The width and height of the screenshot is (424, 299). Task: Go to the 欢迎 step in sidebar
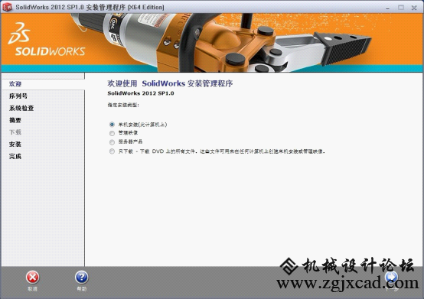click(x=15, y=84)
